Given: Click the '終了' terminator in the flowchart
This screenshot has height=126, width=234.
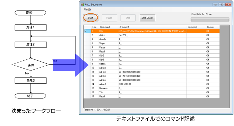Looking at the screenshot, I should pos(30,96).
